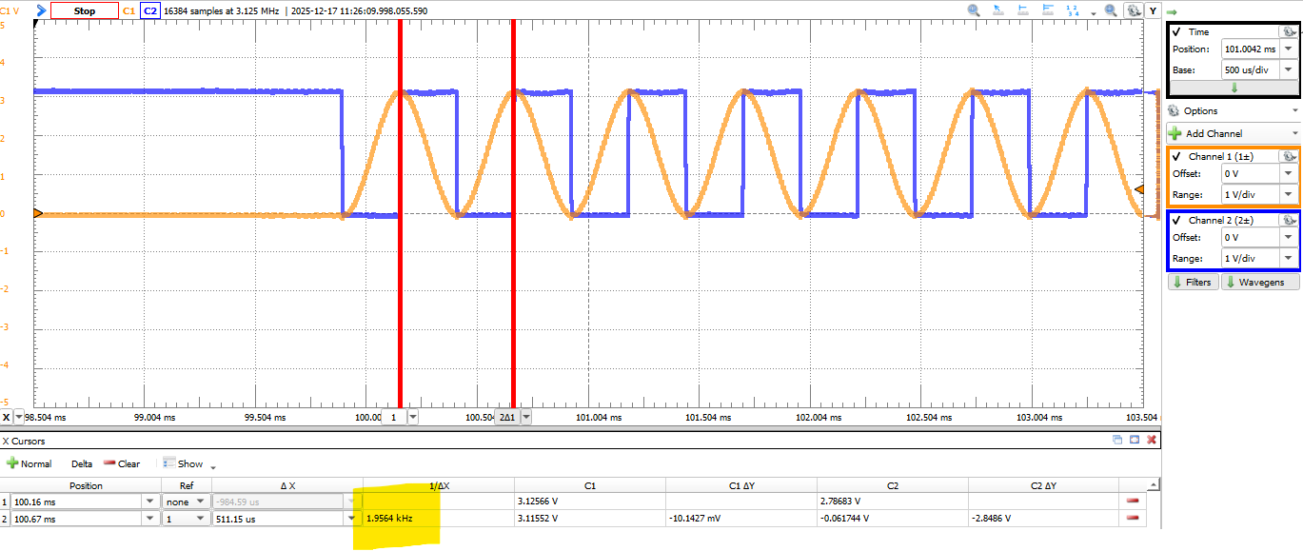Uncheck the Channel 2 enable checkbox
The image size is (1303, 551).
pyautogui.click(x=1177, y=220)
